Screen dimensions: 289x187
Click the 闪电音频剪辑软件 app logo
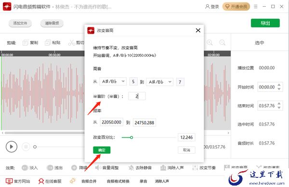(7, 7)
